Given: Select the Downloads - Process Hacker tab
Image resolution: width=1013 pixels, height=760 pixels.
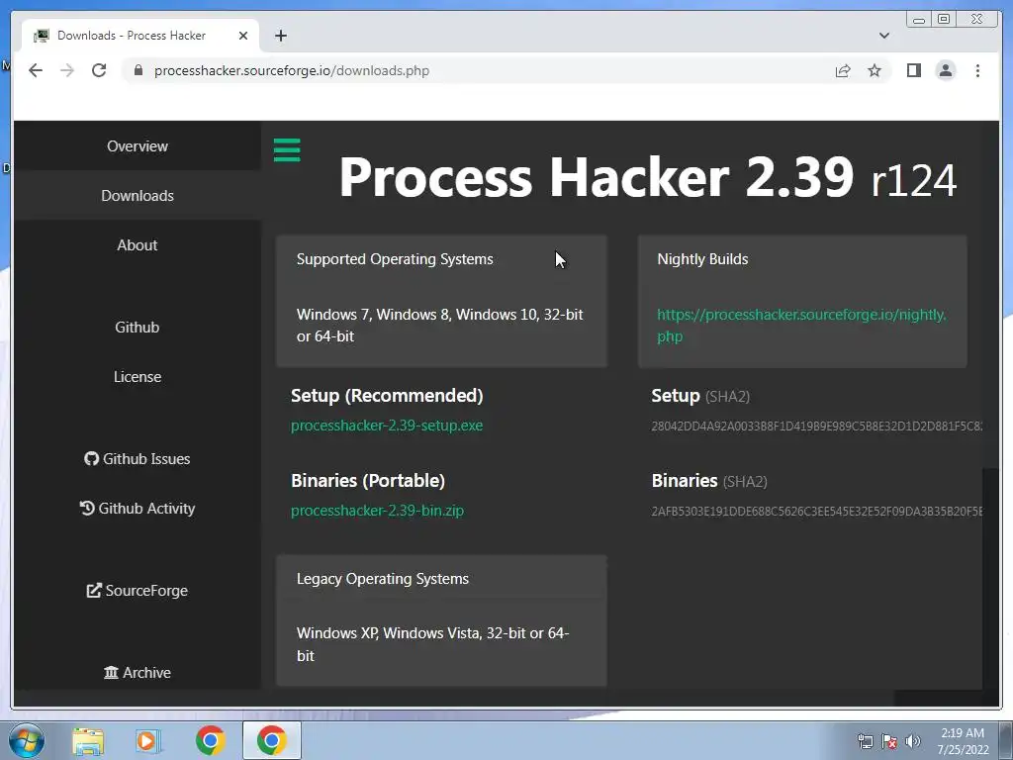Looking at the screenshot, I should (x=140, y=36).
